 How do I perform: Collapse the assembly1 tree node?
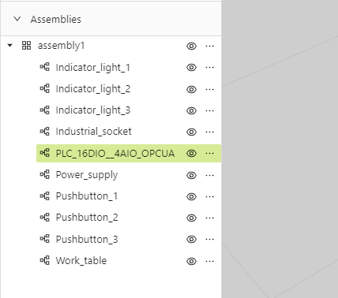10,46
